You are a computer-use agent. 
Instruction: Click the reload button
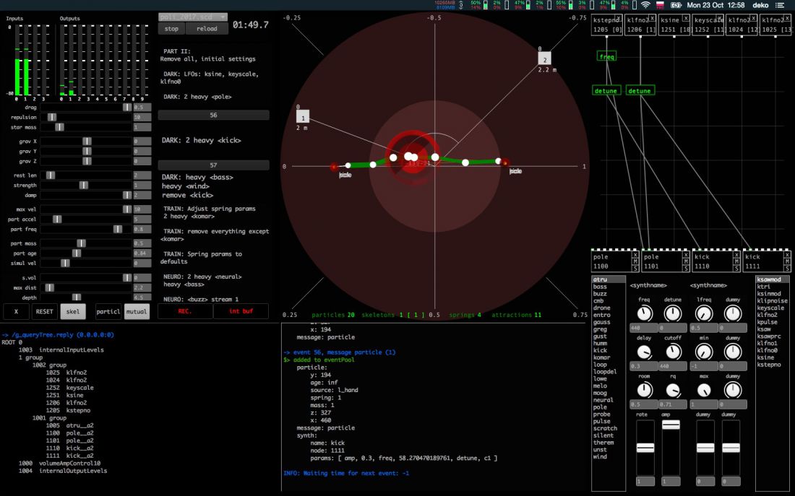206,29
